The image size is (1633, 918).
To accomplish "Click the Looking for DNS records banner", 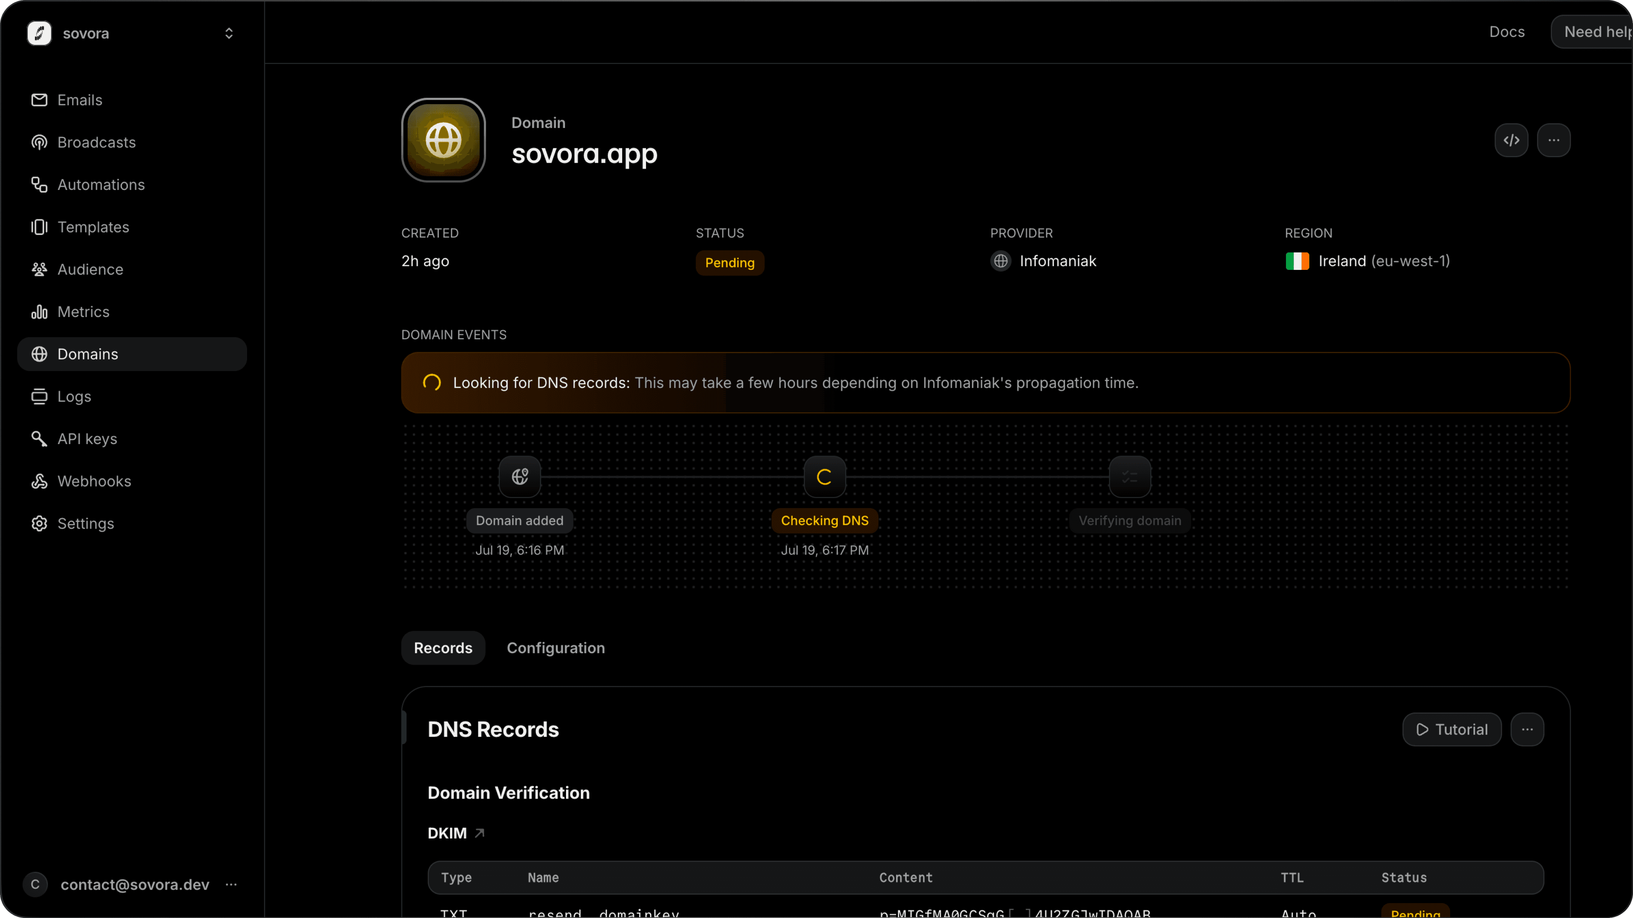I will [x=986, y=382].
